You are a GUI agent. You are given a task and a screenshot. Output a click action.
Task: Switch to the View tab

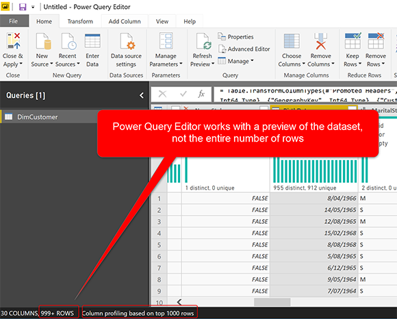[162, 21]
